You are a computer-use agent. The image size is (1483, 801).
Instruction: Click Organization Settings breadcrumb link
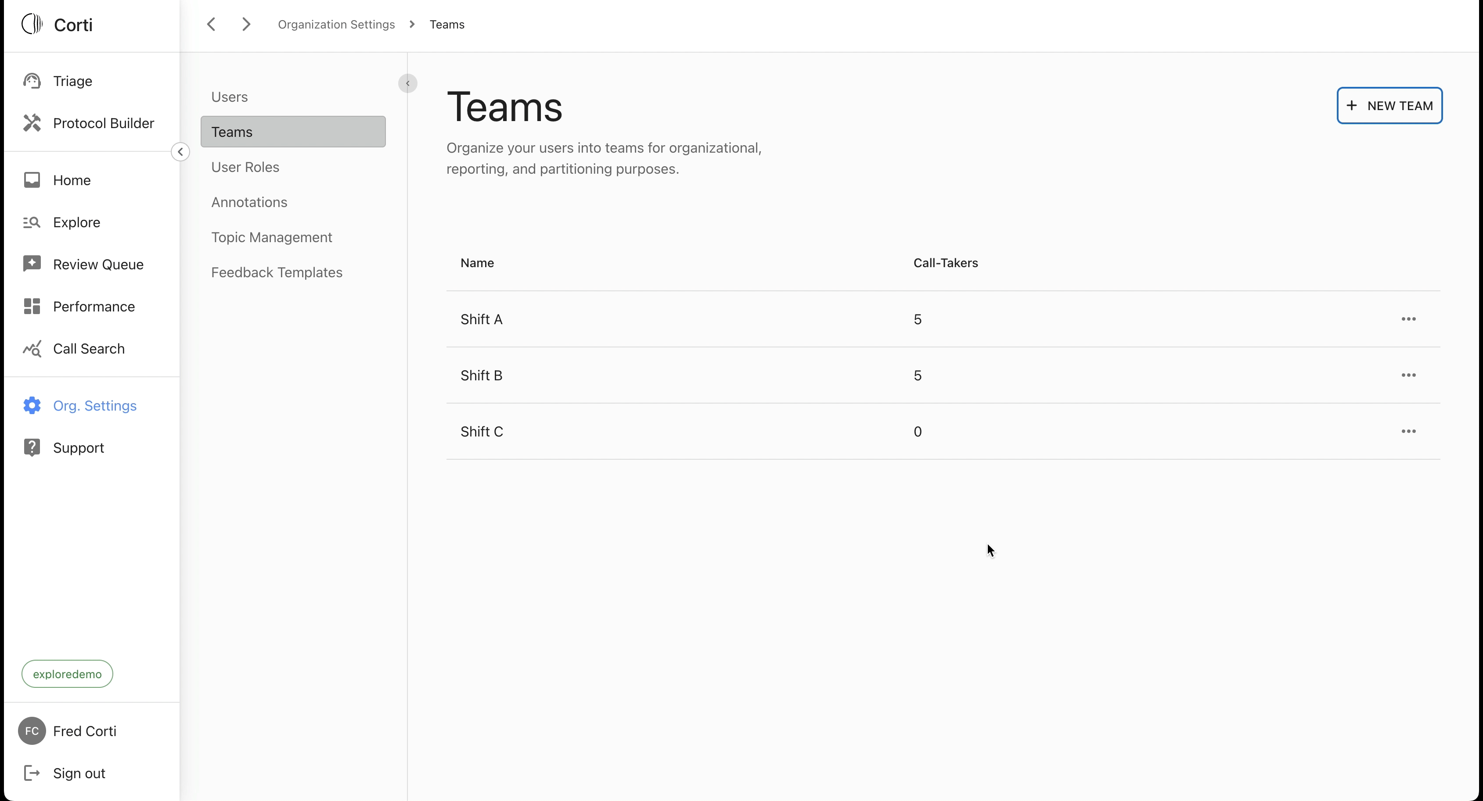coord(336,24)
